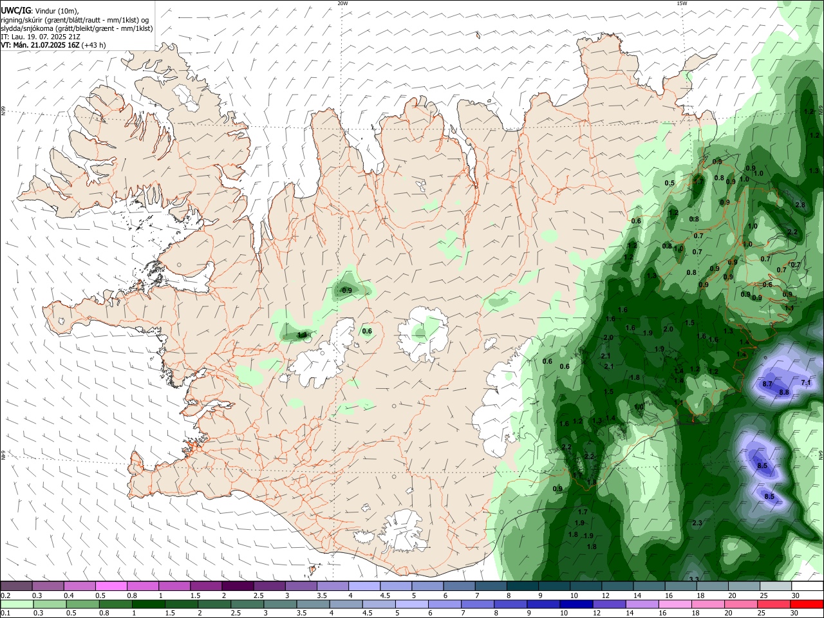The width and height of the screenshot is (824, 618).
Task: Click the '30' label in rain legend
Action: click(x=796, y=613)
